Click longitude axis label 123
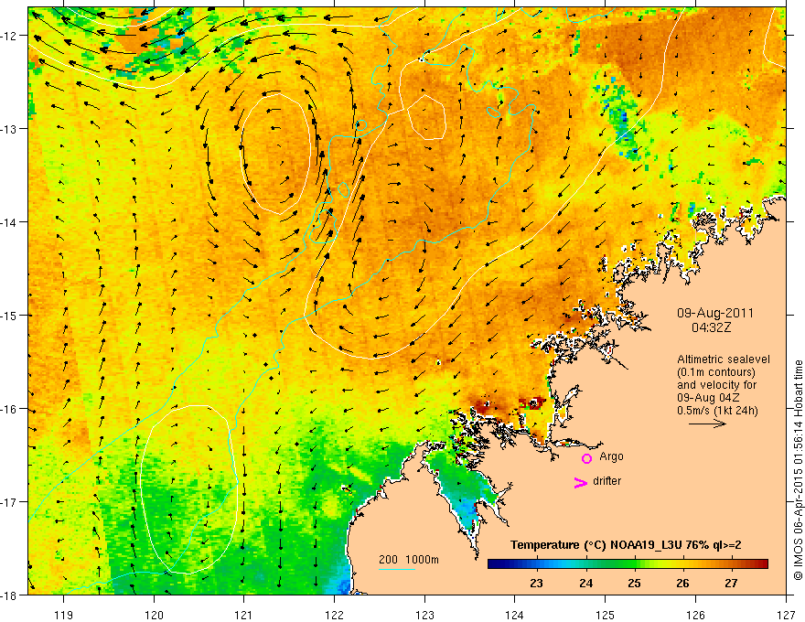This screenshot has height=622, width=805. pyautogui.click(x=424, y=615)
